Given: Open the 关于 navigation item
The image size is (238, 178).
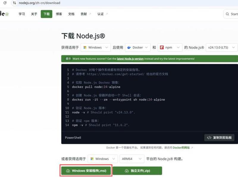Looking at the screenshot, I should point(34,14).
